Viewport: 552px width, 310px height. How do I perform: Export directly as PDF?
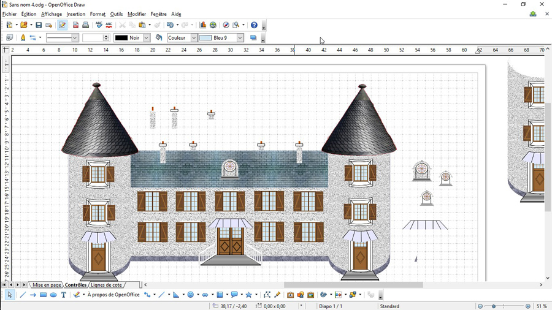click(75, 25)
